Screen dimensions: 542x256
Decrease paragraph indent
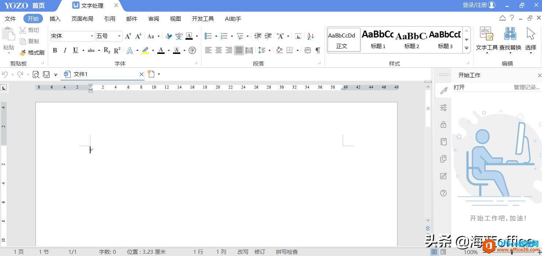pyautogui.click(x=258, y=36)
